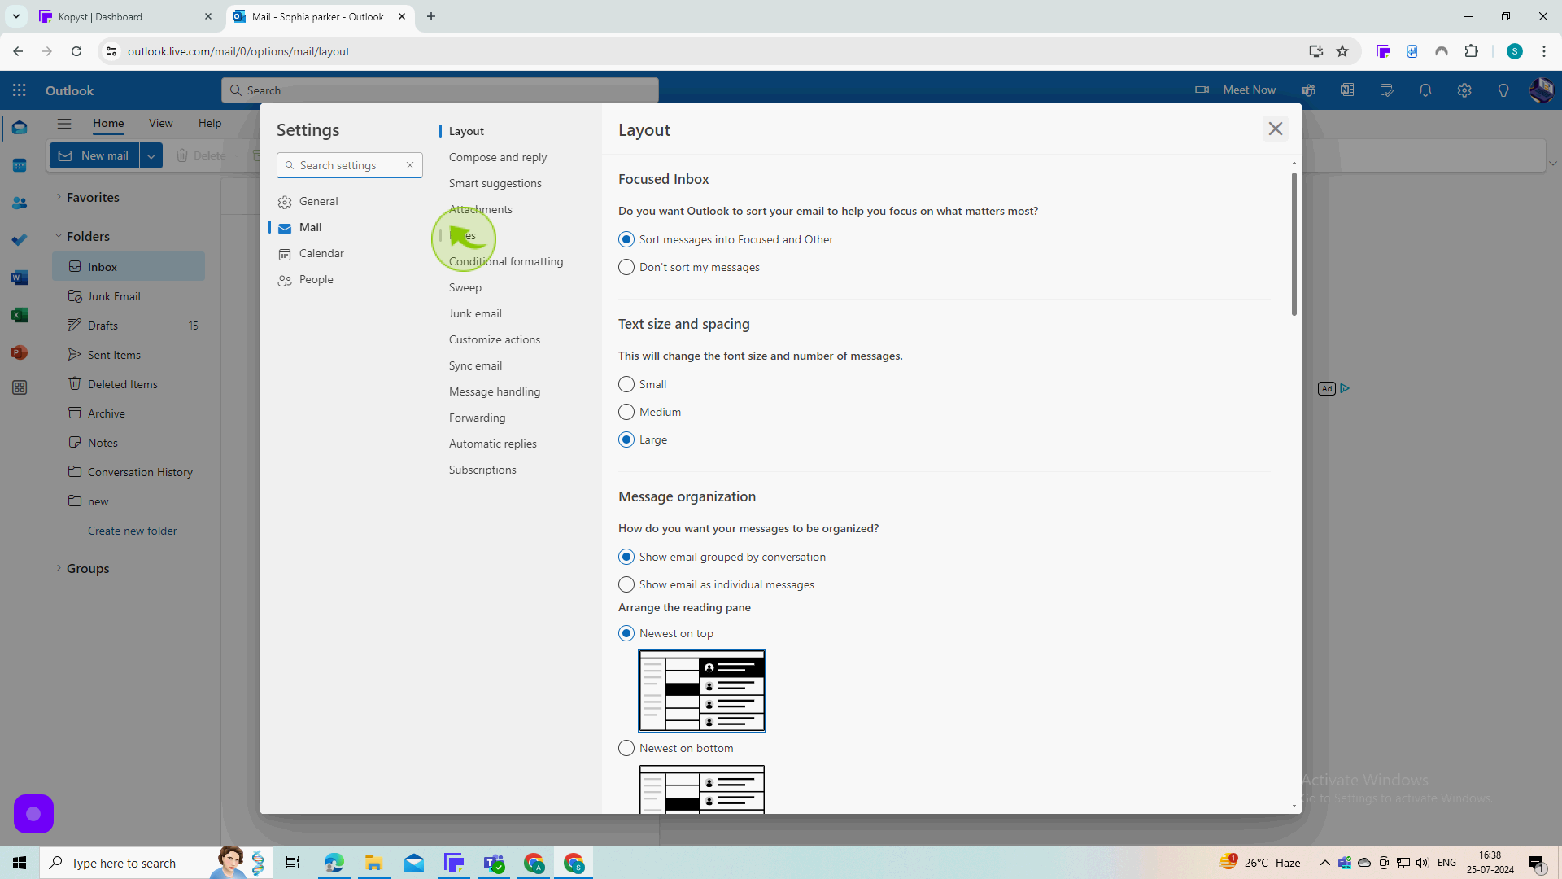This screenshot has width=1562, height=879.
Task: Open the Sent Items folder
Action: pos(129,355)
